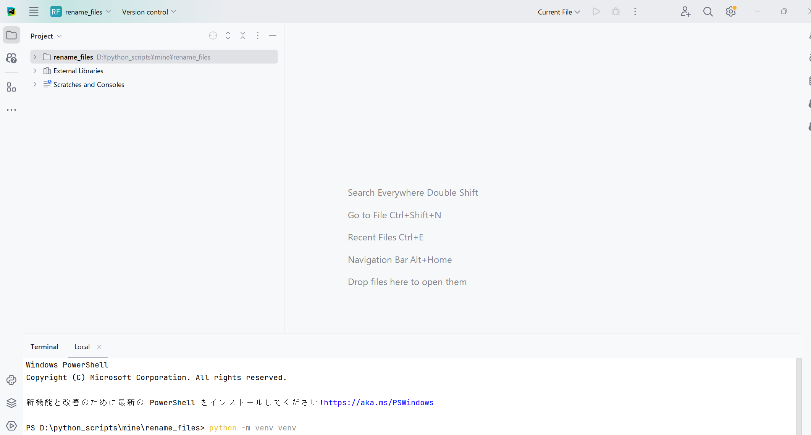This screenshot has height=435, width=811.
Task: Open the main hamburger menu
Action: click(x=34, y=11)
